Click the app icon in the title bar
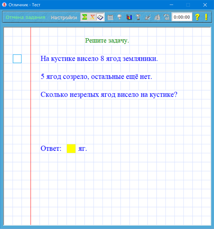The height and width of the screenshot is (229, 214). click(x=4, y=5)
